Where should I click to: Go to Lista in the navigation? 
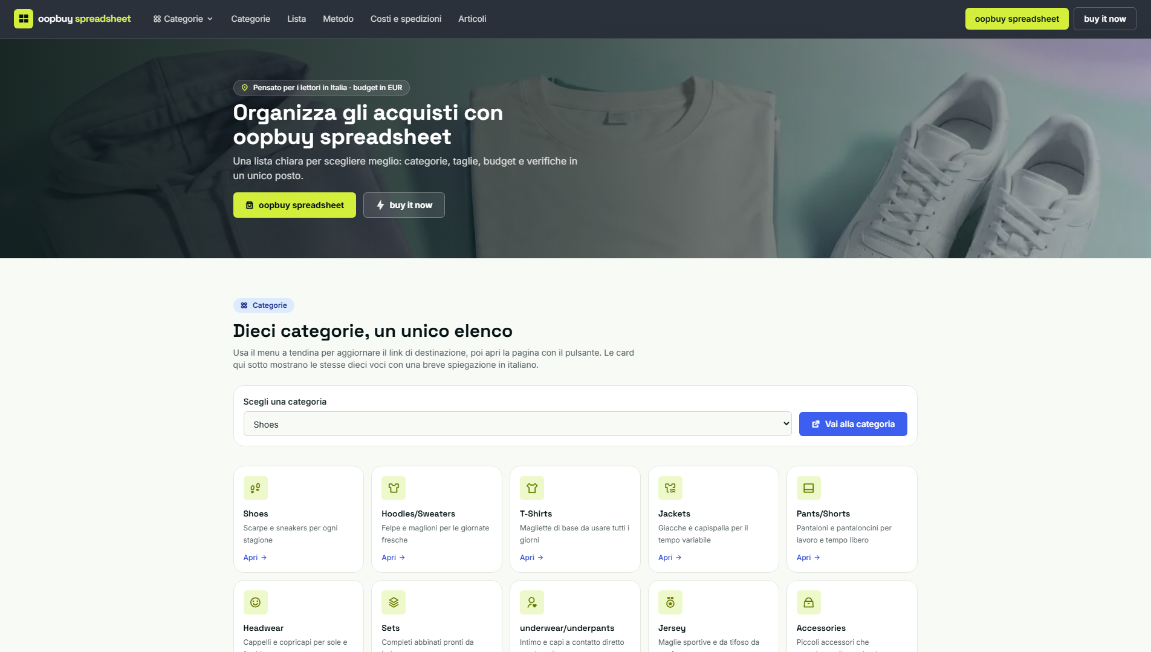296,19
